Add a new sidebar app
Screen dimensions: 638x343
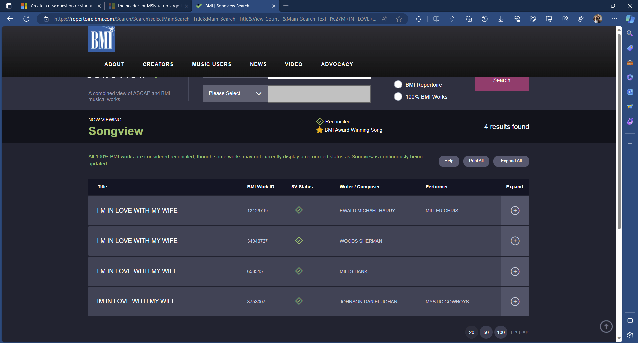point(630,144)
